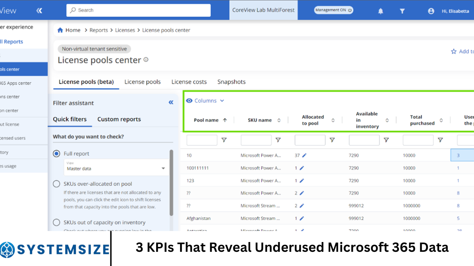This screenshot has height=266, width=474.
Task: Click pool name cell 100111111
Action: [197, 168]
